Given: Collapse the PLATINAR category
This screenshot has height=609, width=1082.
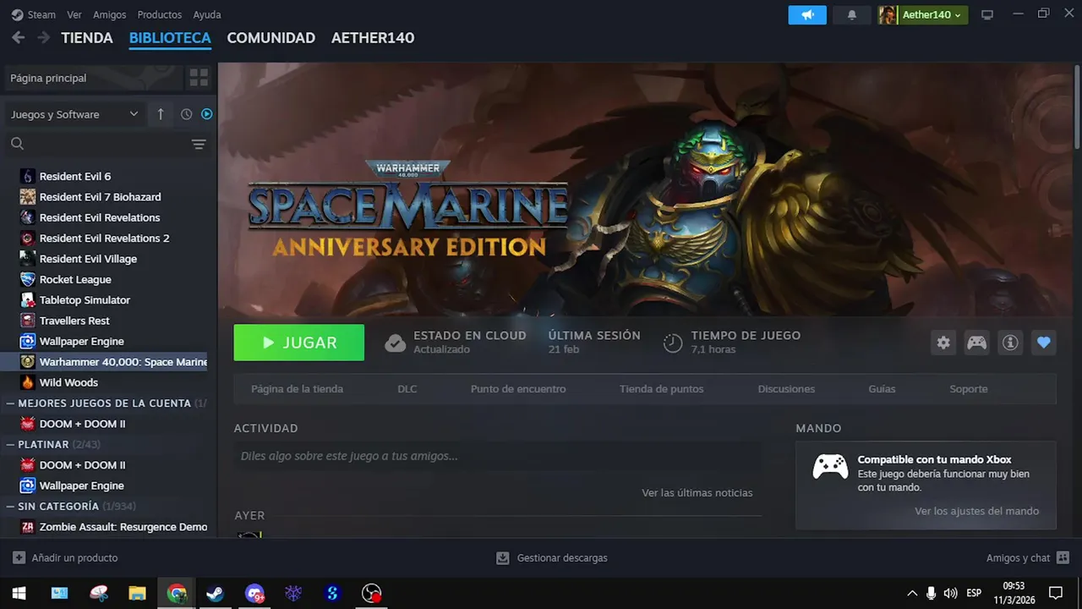Looking at the screenshot, I should [10, 444].
